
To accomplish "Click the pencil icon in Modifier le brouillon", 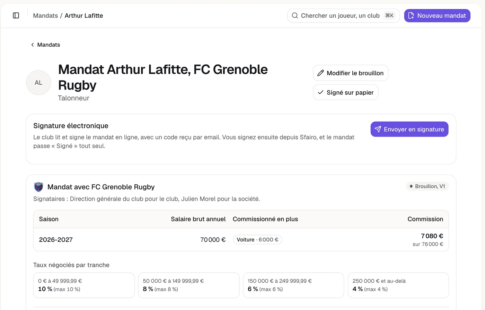I will click(321, 73).
